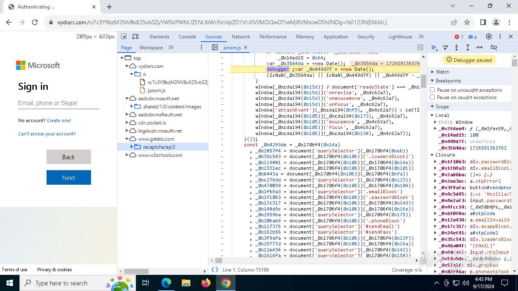Click the Next button
Viewport: 518px width, 291px height.
[x=69, y=177]
